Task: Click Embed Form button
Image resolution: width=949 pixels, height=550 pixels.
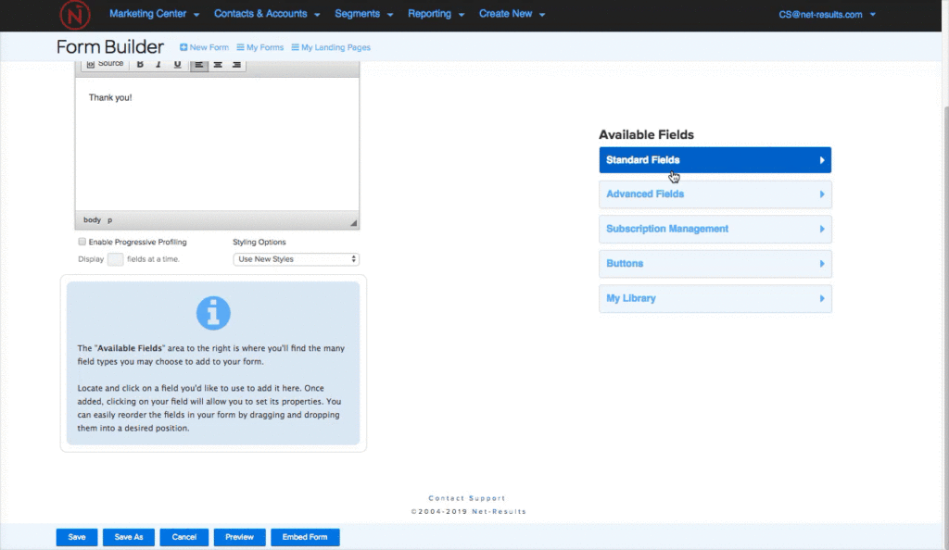Action: 305,537
